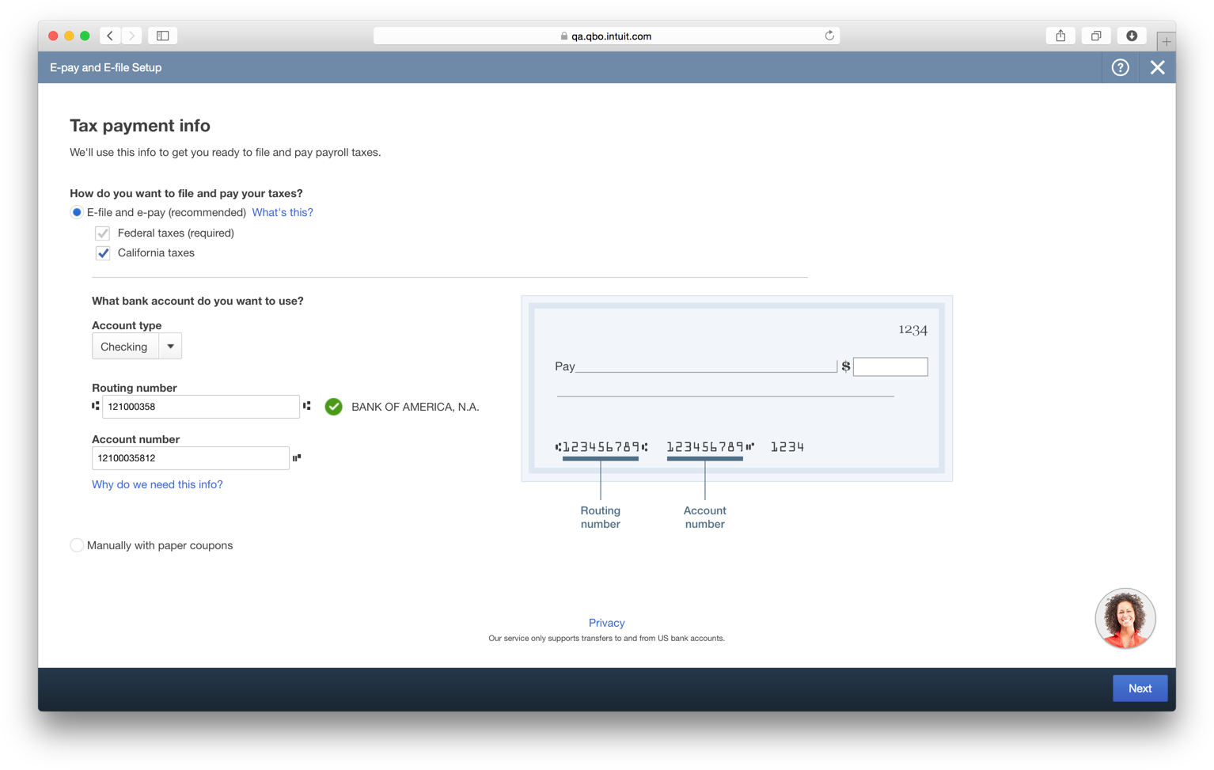Select Manually with paper coupons option
1214x770 pixels.
(77, 545)
